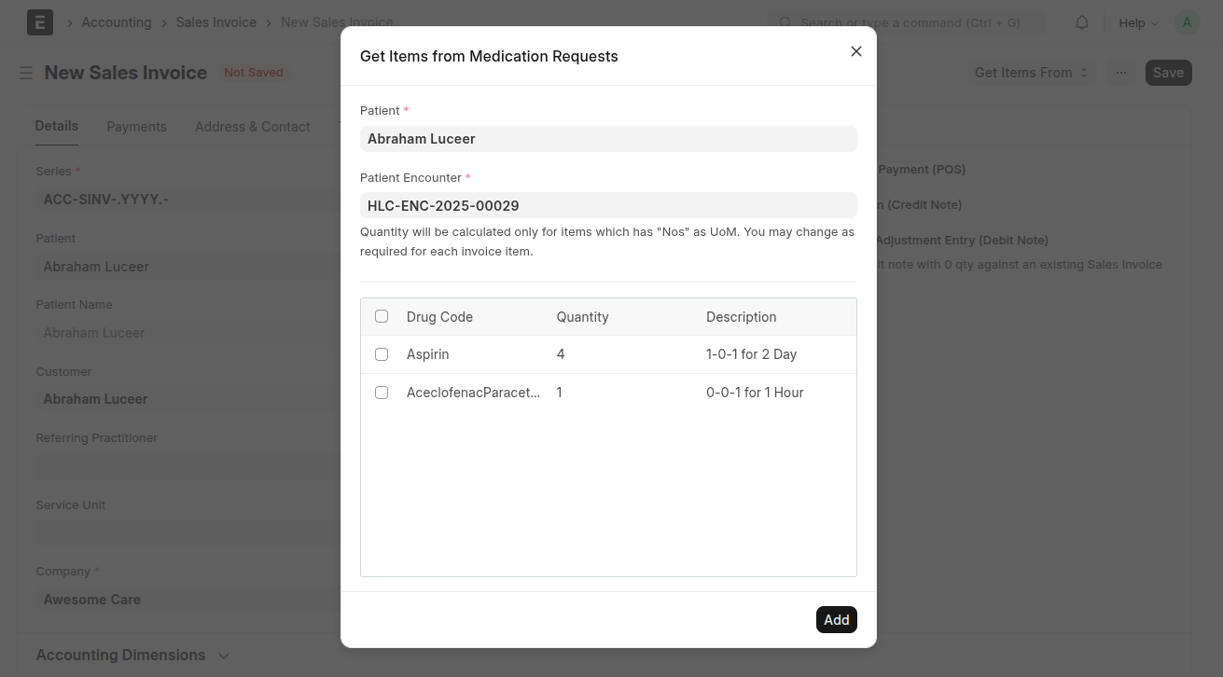
Task: Click the Patient field in dialog
Action: [x=608, y=139]
